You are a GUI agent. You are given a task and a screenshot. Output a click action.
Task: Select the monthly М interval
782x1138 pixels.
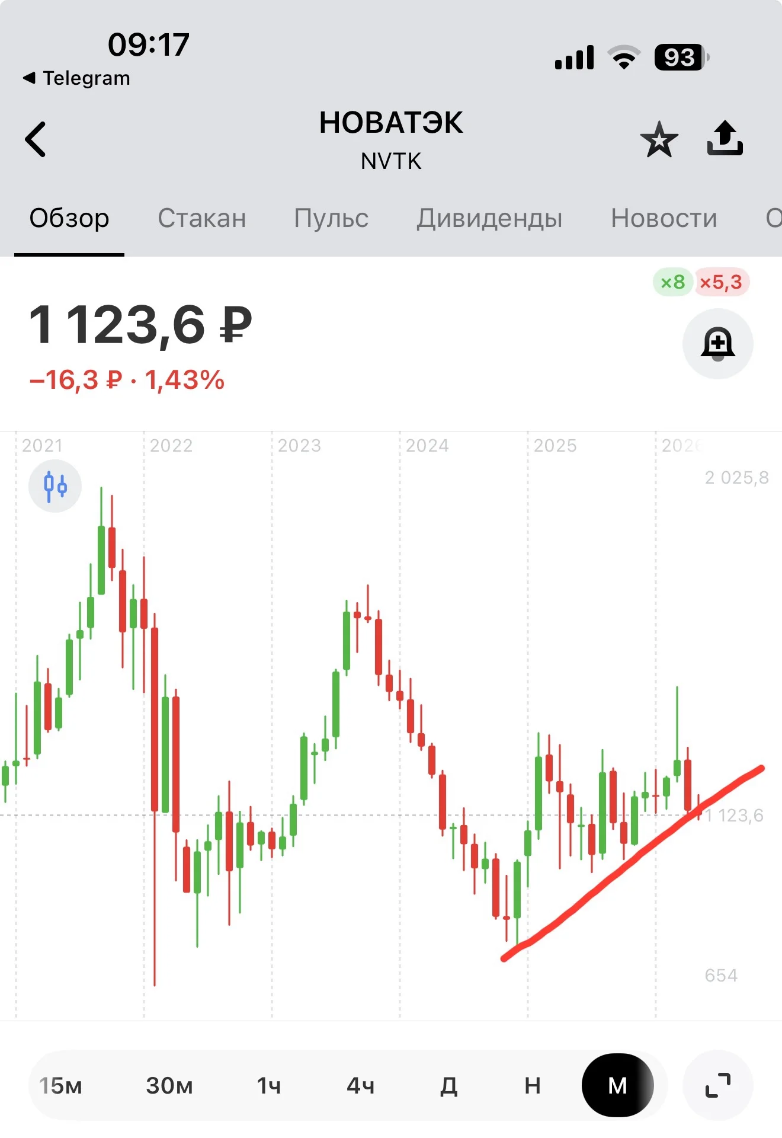(618, 1085)
